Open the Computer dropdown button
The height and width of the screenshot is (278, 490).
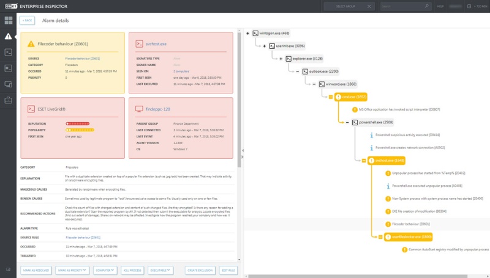click(x=105, y=269)
